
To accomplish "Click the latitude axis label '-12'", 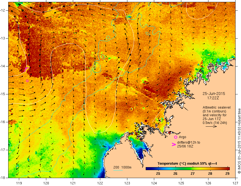I will [3, 10].
